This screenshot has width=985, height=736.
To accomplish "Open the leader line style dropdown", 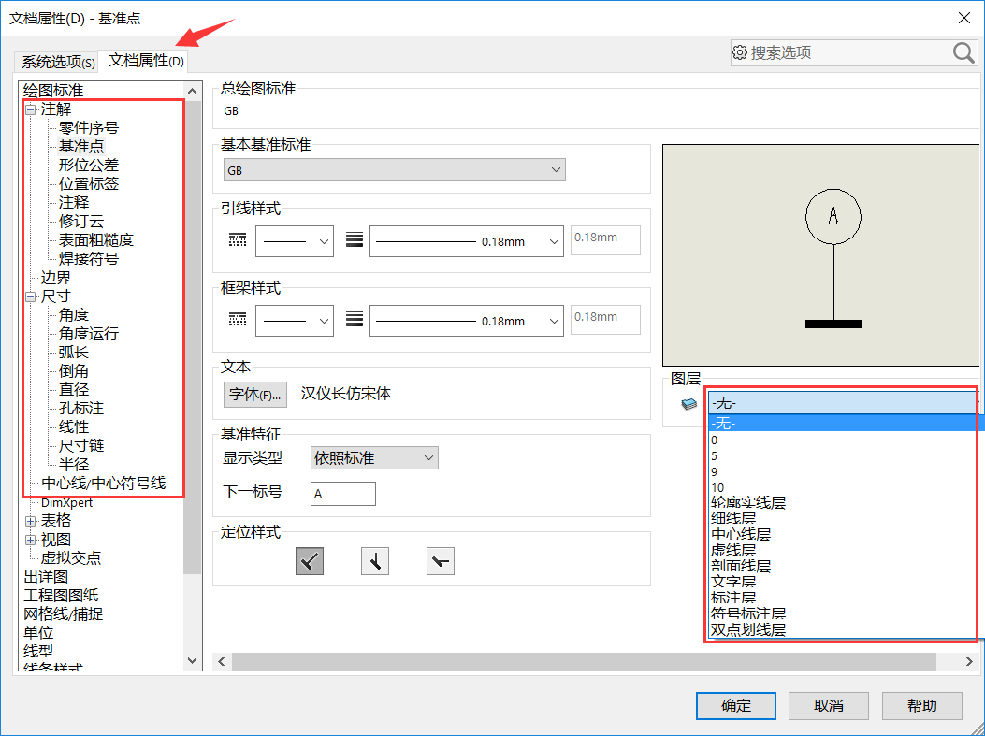I will tap(295, 241).
